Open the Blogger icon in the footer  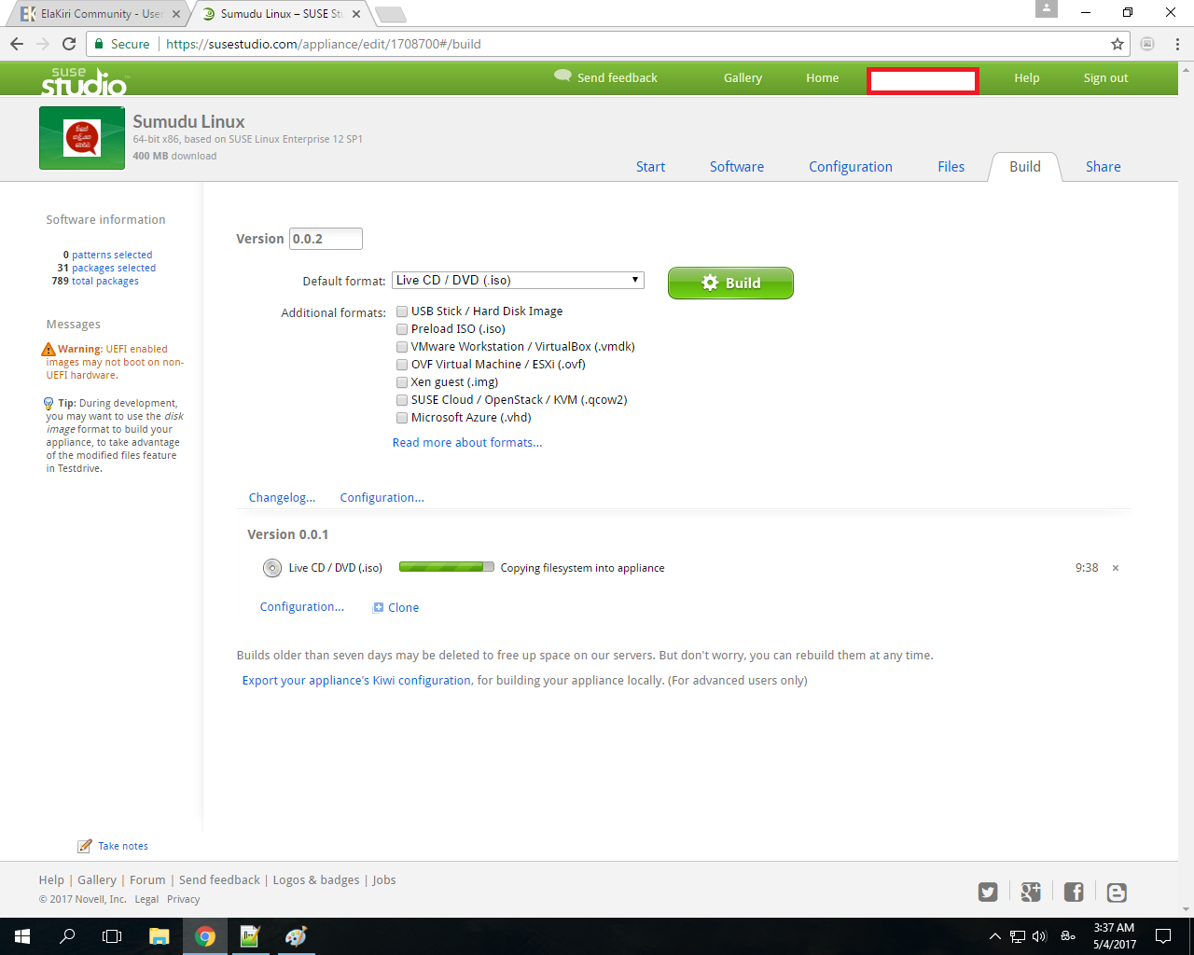(x=1117, y=893)
